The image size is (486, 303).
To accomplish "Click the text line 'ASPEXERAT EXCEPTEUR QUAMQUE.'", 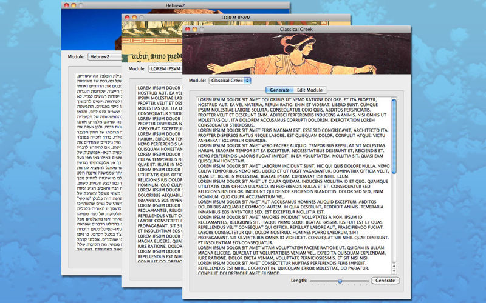I will 232,141.
